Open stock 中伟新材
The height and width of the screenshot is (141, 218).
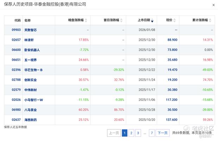[x=31, y=90]
